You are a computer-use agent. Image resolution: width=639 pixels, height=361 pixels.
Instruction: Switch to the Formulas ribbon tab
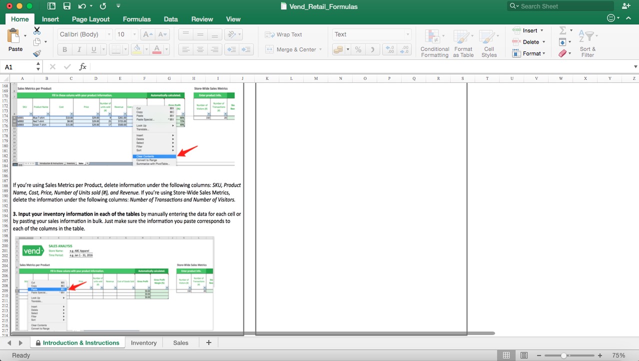click(x=136, y=19)
